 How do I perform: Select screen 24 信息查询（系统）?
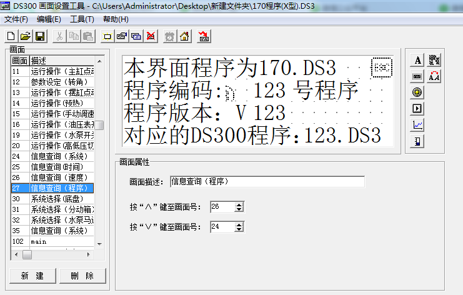coord(52,156)
